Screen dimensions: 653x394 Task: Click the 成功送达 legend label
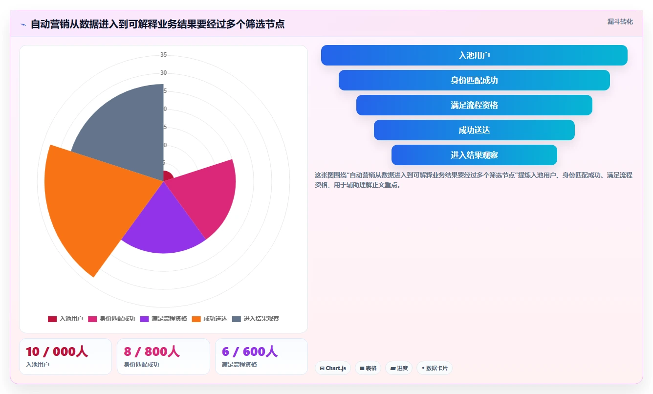coord(216,319)
